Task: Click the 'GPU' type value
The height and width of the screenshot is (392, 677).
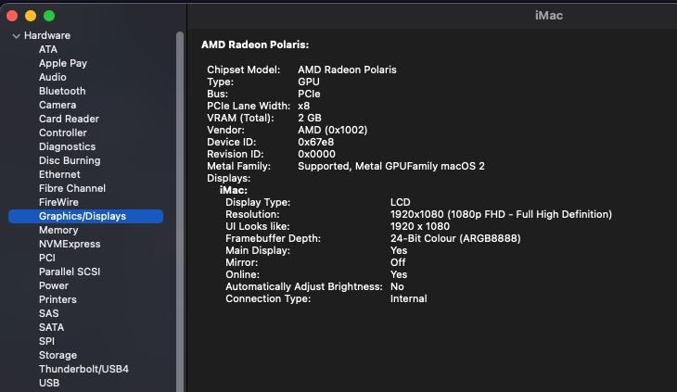Action: pyautogui.click(x=309, y=82)
